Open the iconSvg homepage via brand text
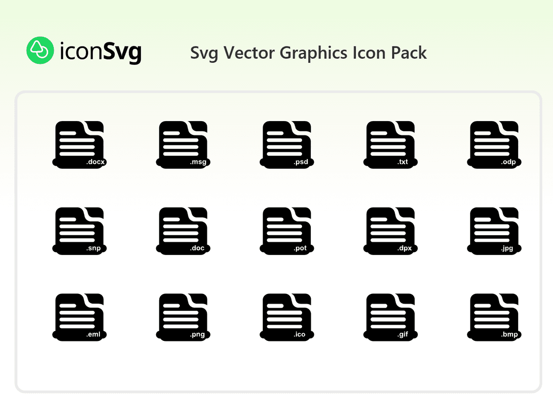Image resolution: width=553 pixels, height=414 pixels. (x=100, y=51)
